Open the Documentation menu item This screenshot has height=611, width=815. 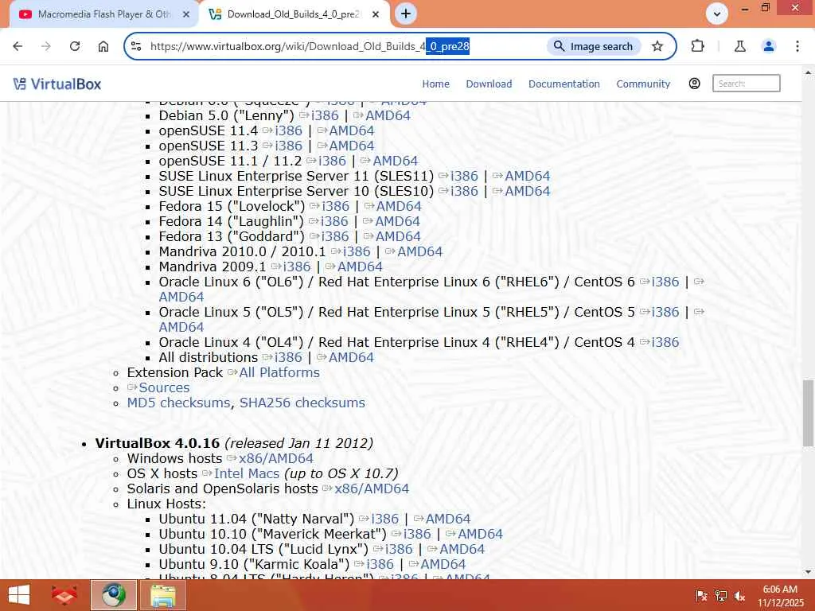(564, 84)
